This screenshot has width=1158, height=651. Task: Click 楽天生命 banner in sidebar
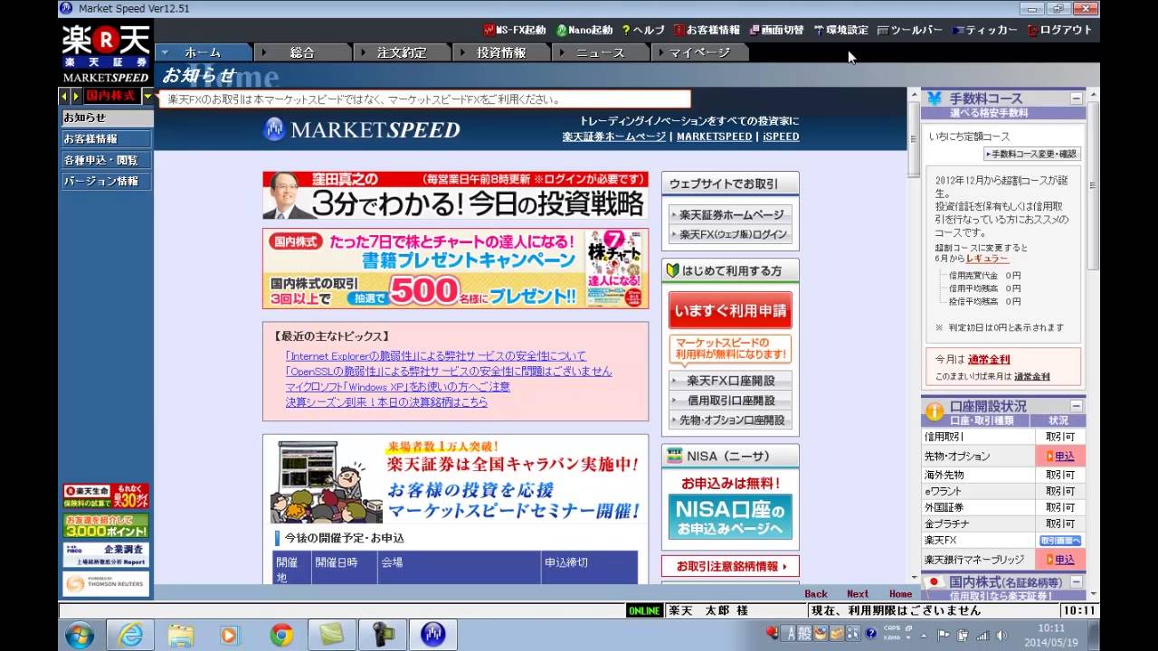click(106, 495)
